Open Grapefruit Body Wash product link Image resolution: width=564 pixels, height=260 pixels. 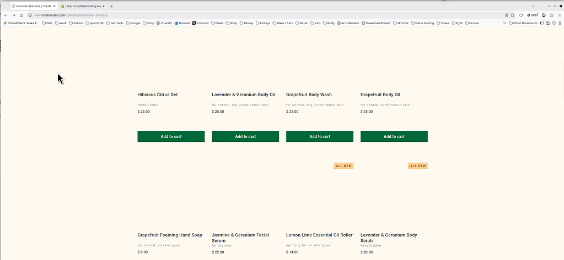point(309,95)
